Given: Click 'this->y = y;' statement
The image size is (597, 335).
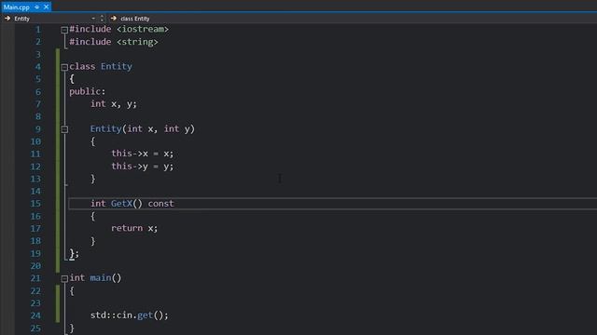Looking at the screenshot, I should click(143, 166).
